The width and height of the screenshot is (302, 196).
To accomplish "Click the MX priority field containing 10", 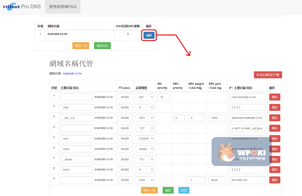I will [x=163, y=97].
